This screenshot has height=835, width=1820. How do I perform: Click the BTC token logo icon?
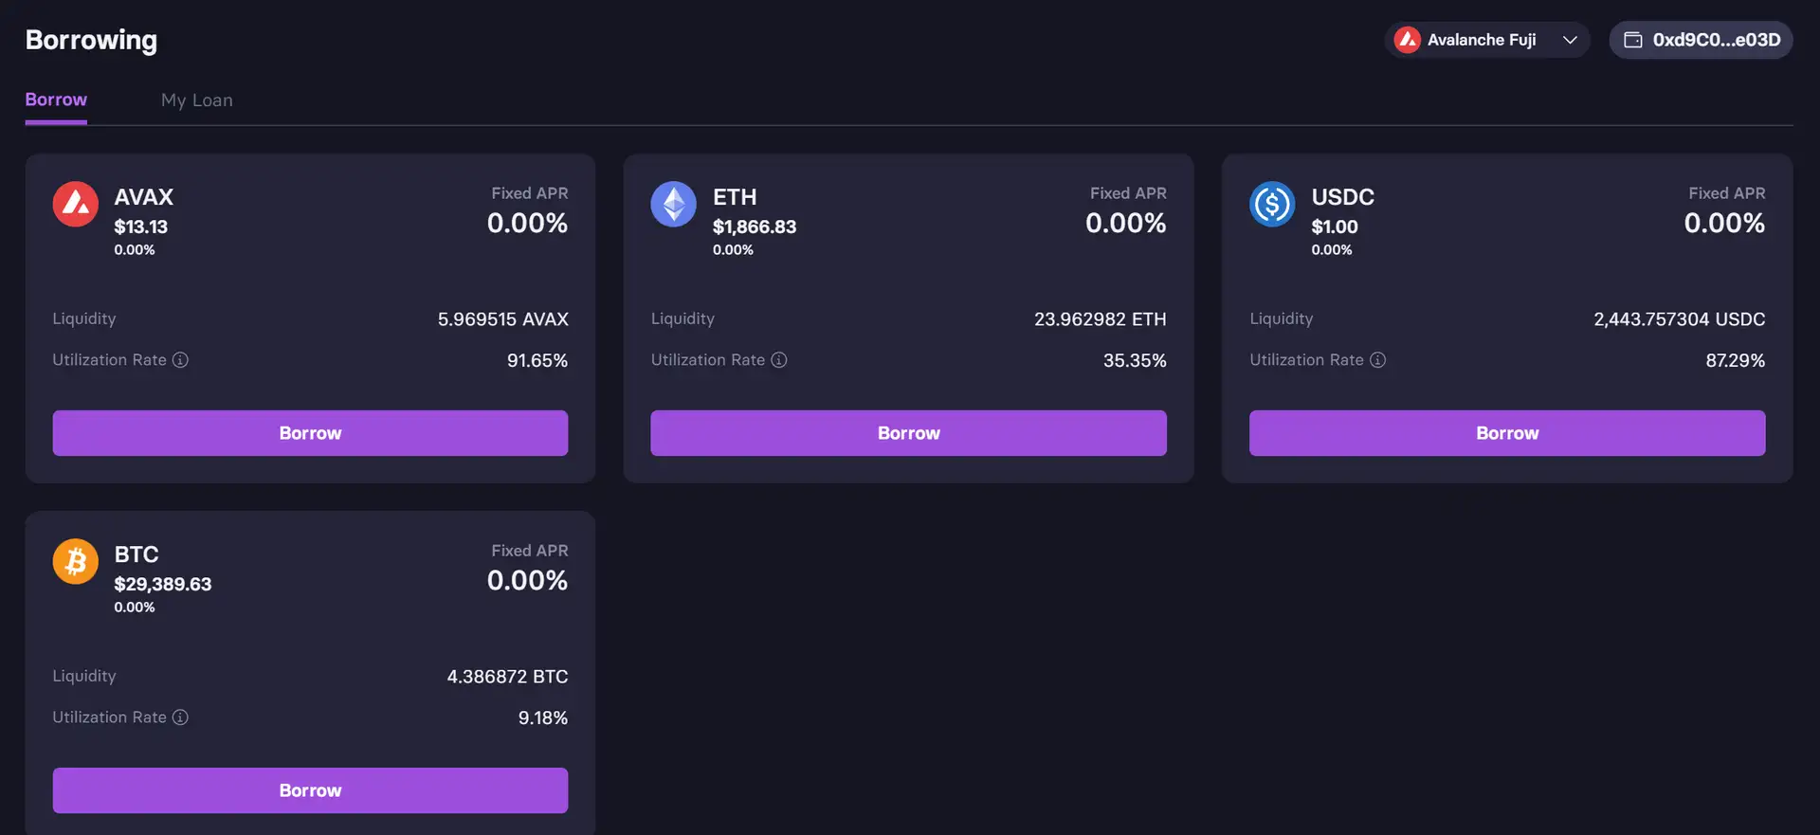[x=76, y=561]
